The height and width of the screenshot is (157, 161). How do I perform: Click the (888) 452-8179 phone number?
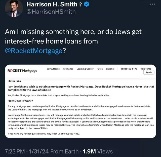point(129,69)
